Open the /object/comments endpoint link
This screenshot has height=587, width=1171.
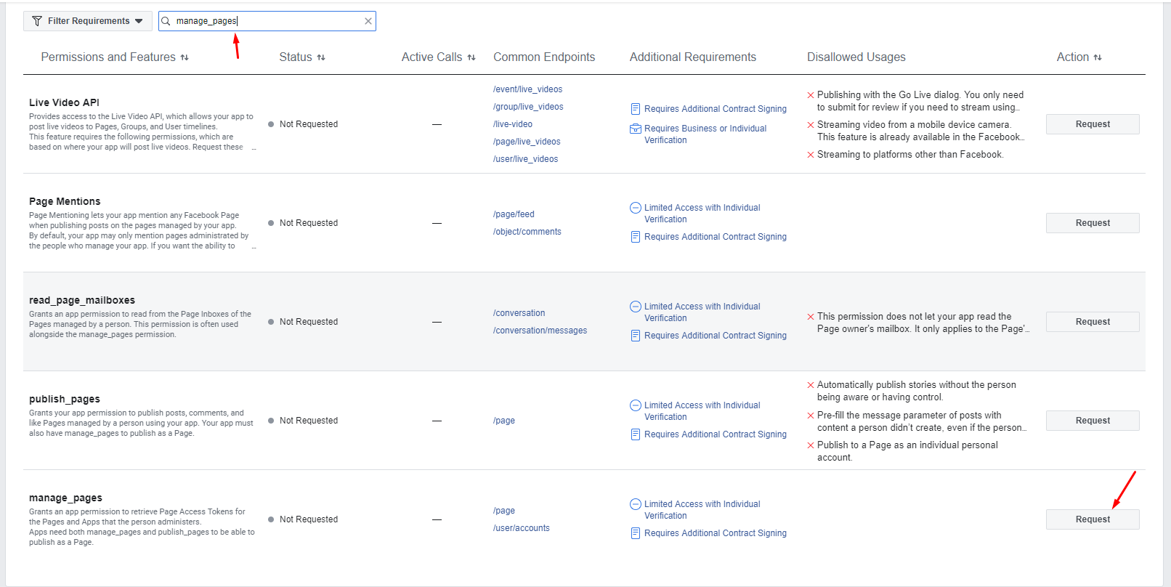click(527, 232)
